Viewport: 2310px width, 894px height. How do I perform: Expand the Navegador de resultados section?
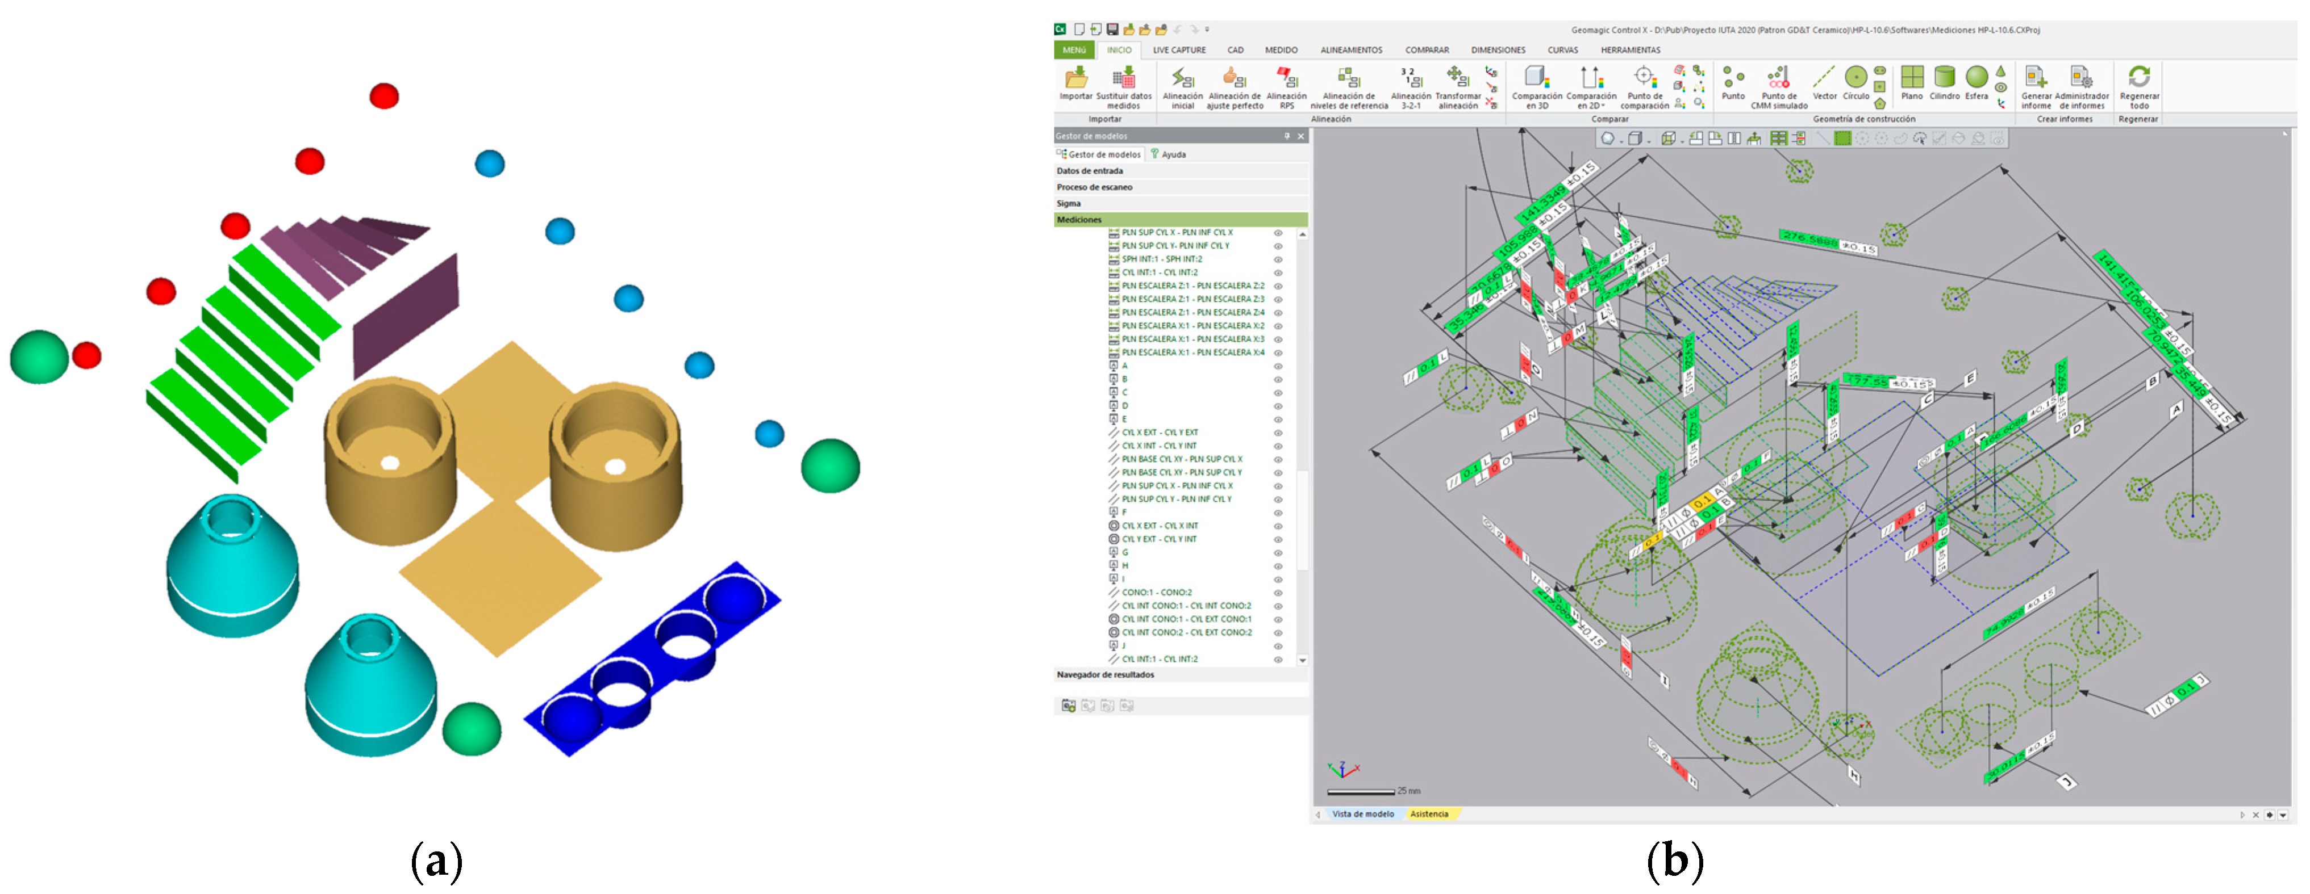pos(1105,675)
